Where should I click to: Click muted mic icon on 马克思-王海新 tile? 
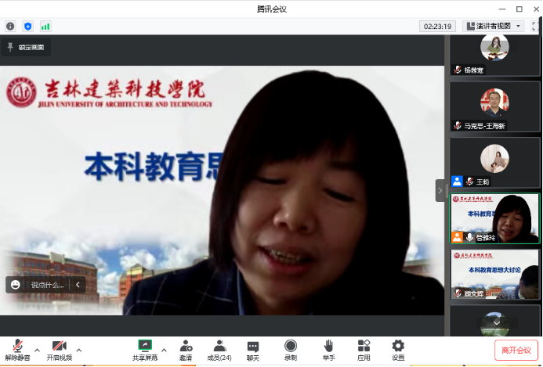click(x=458, y=125)
